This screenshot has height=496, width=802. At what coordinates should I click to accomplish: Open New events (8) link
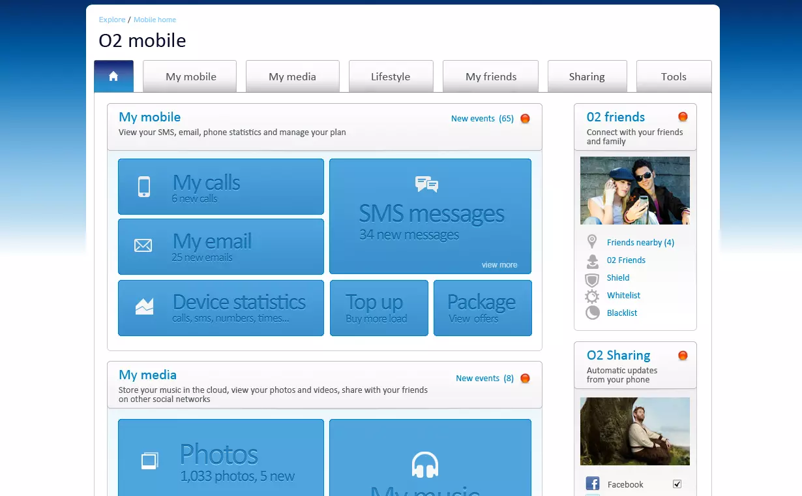[x=484, y=379]
